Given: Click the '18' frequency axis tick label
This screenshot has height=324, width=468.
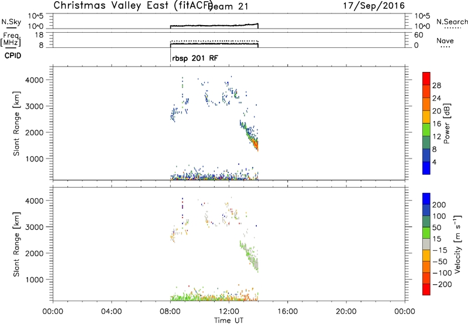Looking at the screenshot, I should [x=39, y=35].
